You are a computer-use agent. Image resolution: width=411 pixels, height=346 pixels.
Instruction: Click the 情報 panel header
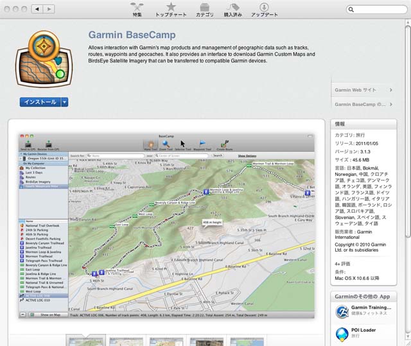pos(363,124)
